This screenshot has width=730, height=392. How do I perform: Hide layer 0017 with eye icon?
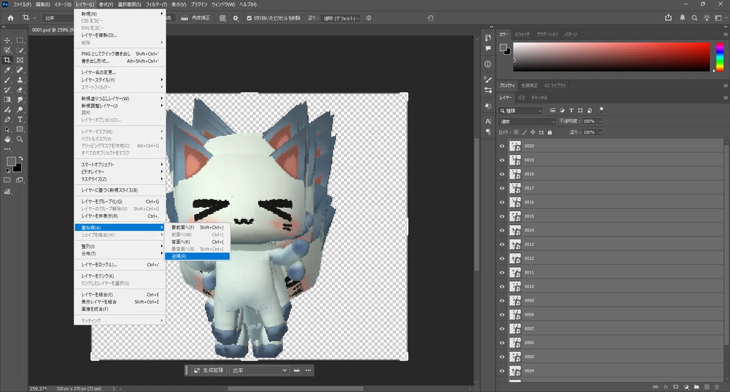502,188
